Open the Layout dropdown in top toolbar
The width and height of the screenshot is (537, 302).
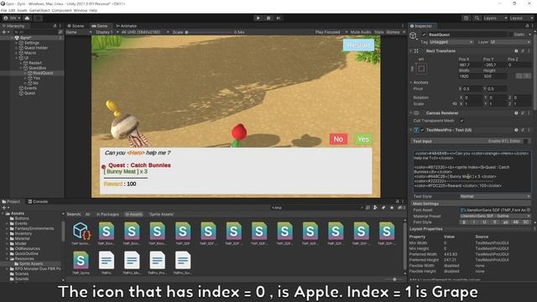tap(521, 18)
